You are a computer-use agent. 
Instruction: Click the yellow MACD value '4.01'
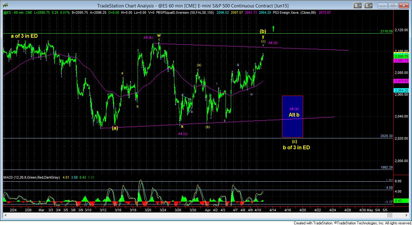(66, 178)
